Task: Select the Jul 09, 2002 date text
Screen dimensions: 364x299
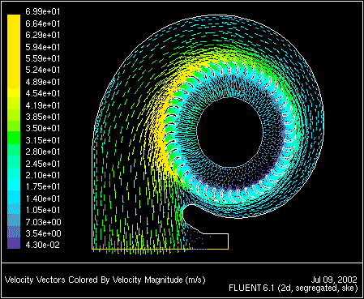Action: 334,280
